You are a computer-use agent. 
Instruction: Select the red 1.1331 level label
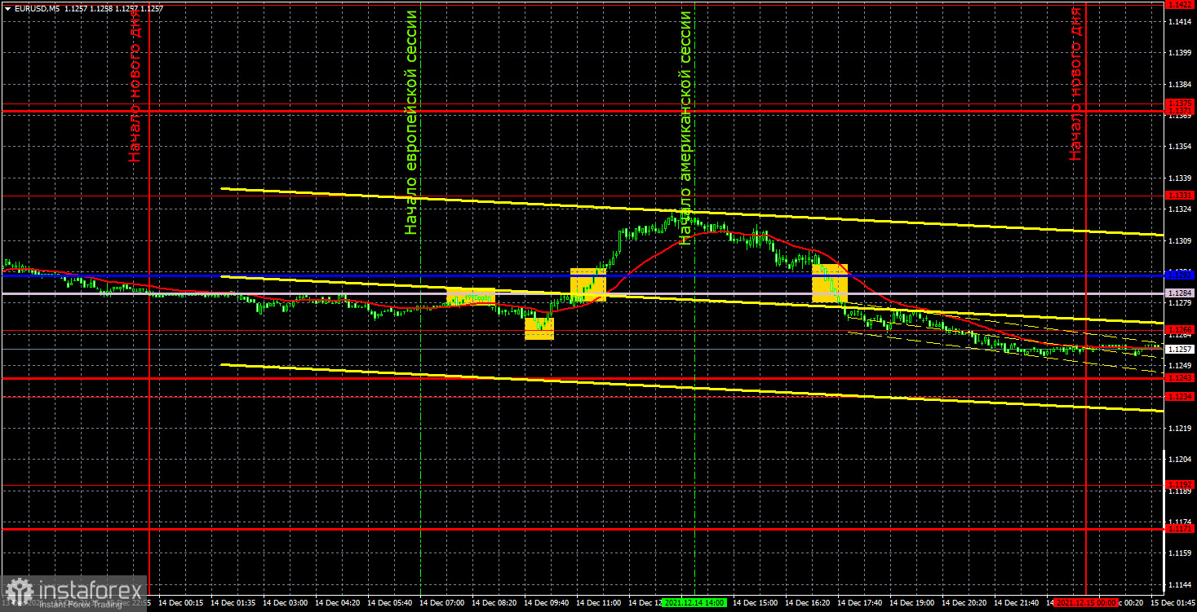coord(1179,196)
